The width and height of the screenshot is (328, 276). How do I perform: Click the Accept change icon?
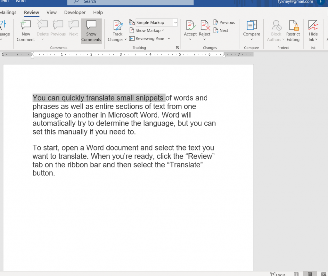pos(190,26)
